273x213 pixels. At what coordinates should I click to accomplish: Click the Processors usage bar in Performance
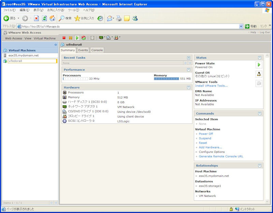click(x=75, y=79)
